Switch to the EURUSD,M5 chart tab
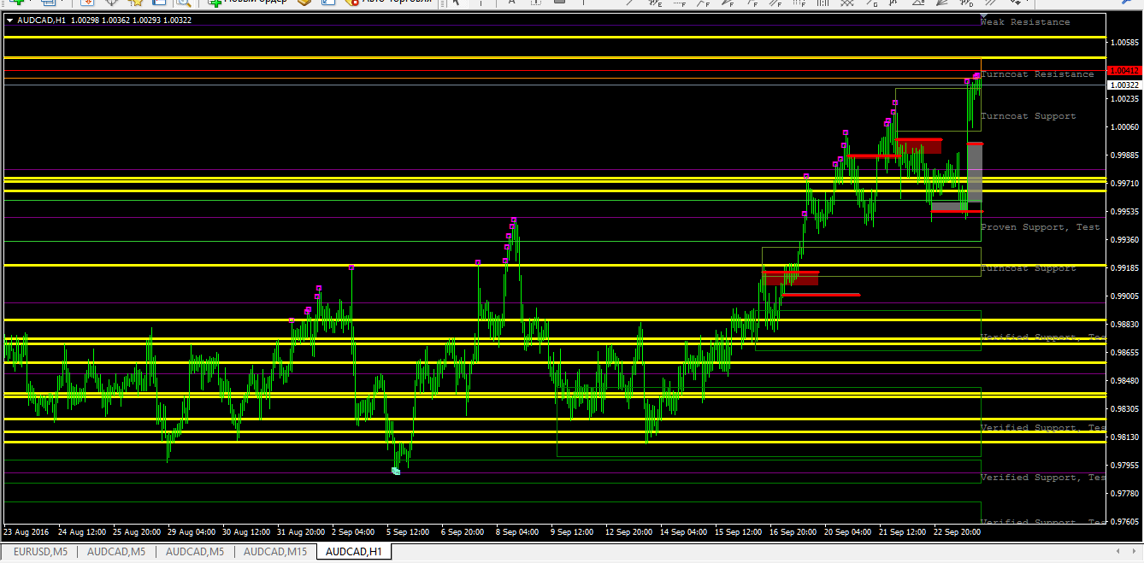Image resolution: width=1144 pixels, height=563 pixels. pos(39,552)
